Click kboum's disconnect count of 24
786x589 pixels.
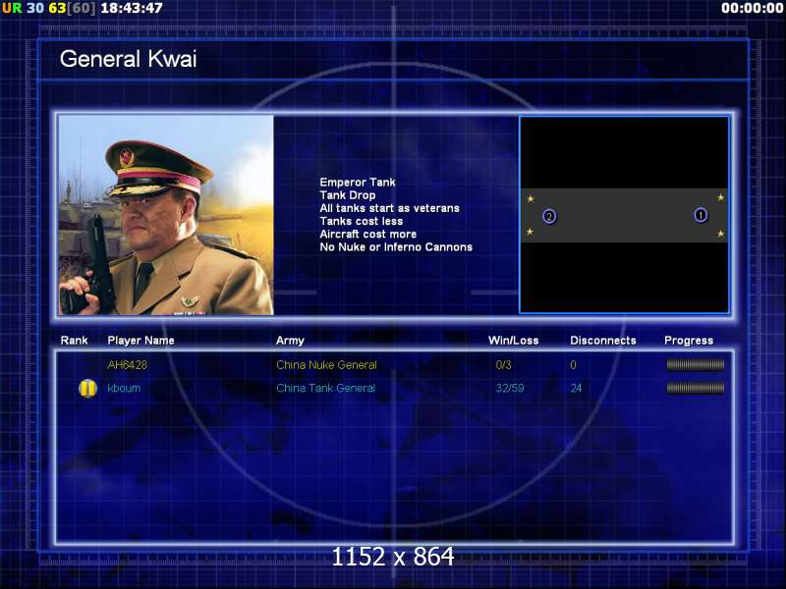(576, 388)
